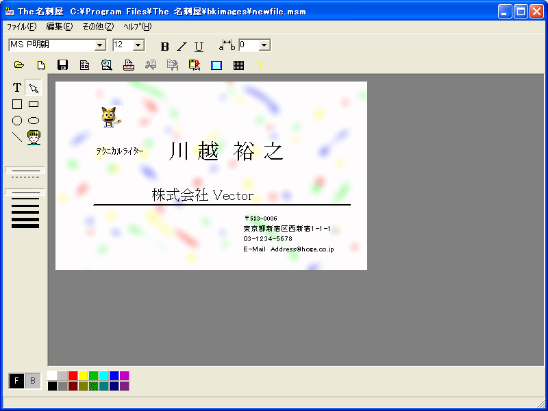Pick the dark red color swatch
This screenshot has height=411, width=548.
(x=73, y=386)
